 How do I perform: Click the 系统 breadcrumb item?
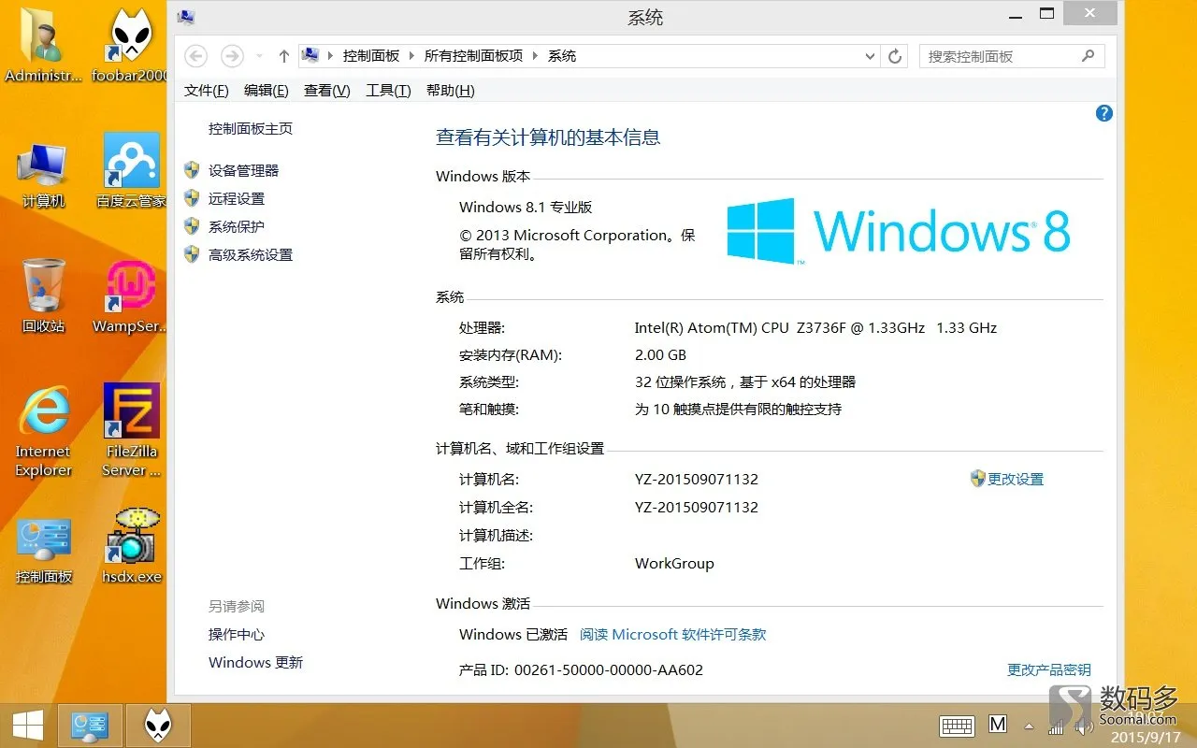pos(562,56)
